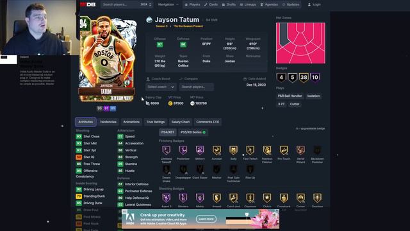This screenshot has height=231, width=410.
Task: Close the Adobe advertisement banner
Action: click(277, 211)
